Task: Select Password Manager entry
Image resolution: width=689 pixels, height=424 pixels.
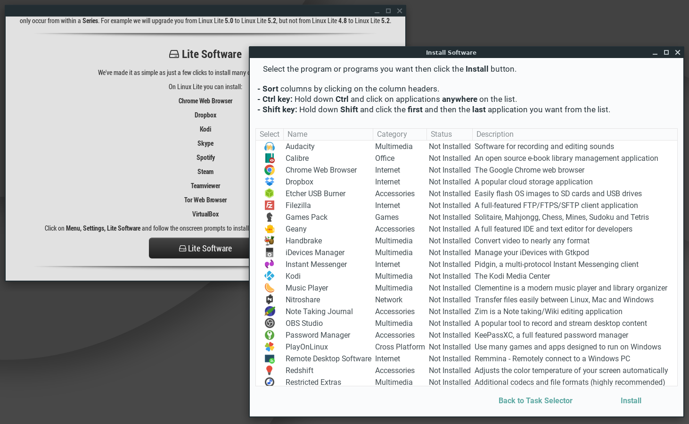Action: click(x=318, y=335)
